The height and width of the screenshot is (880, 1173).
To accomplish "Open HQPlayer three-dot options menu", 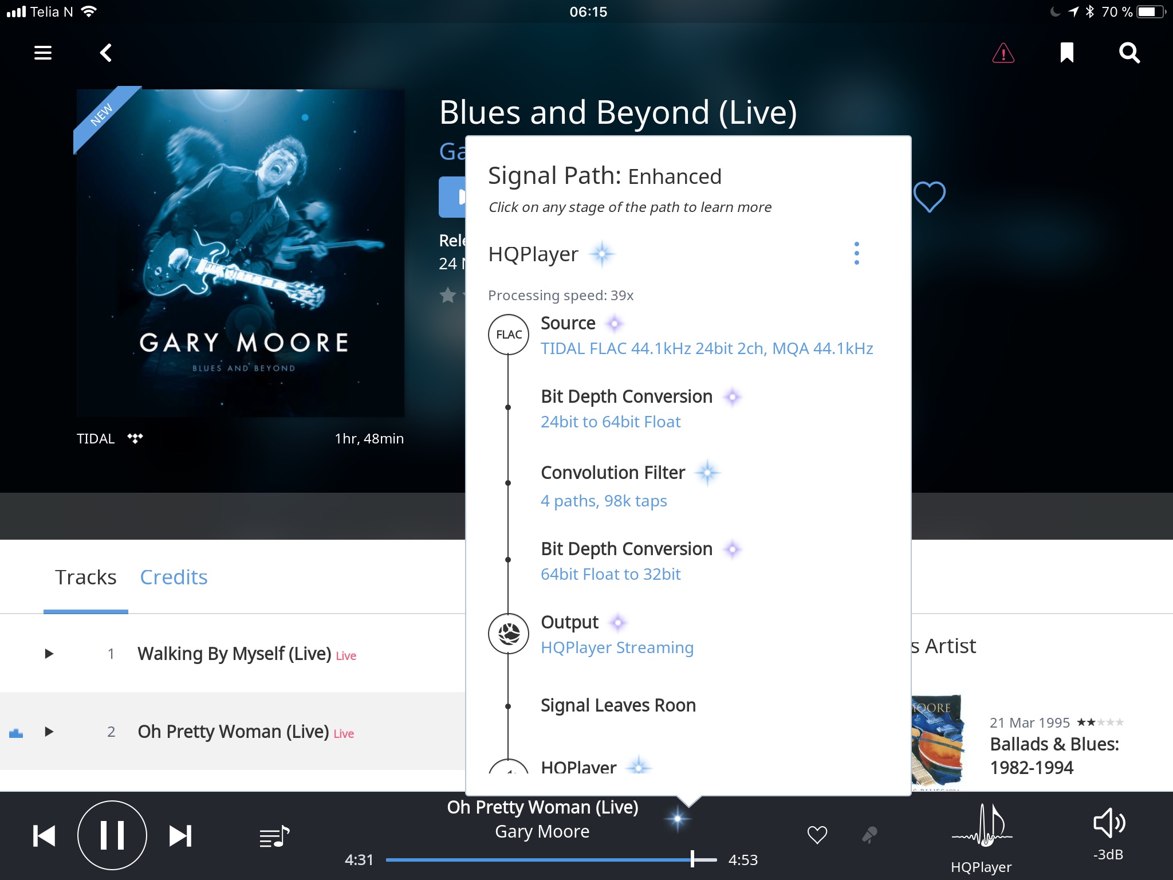I will point(856,253).
